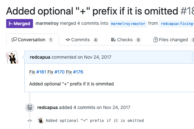Open linked issue #161
194x129 pixels.
point(41,72)
